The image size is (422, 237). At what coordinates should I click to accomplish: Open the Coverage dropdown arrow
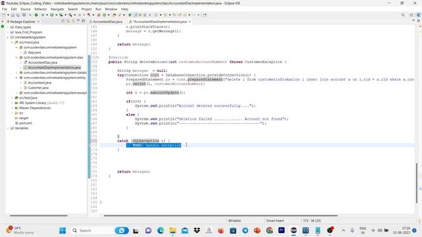click(x=65, y=15)
